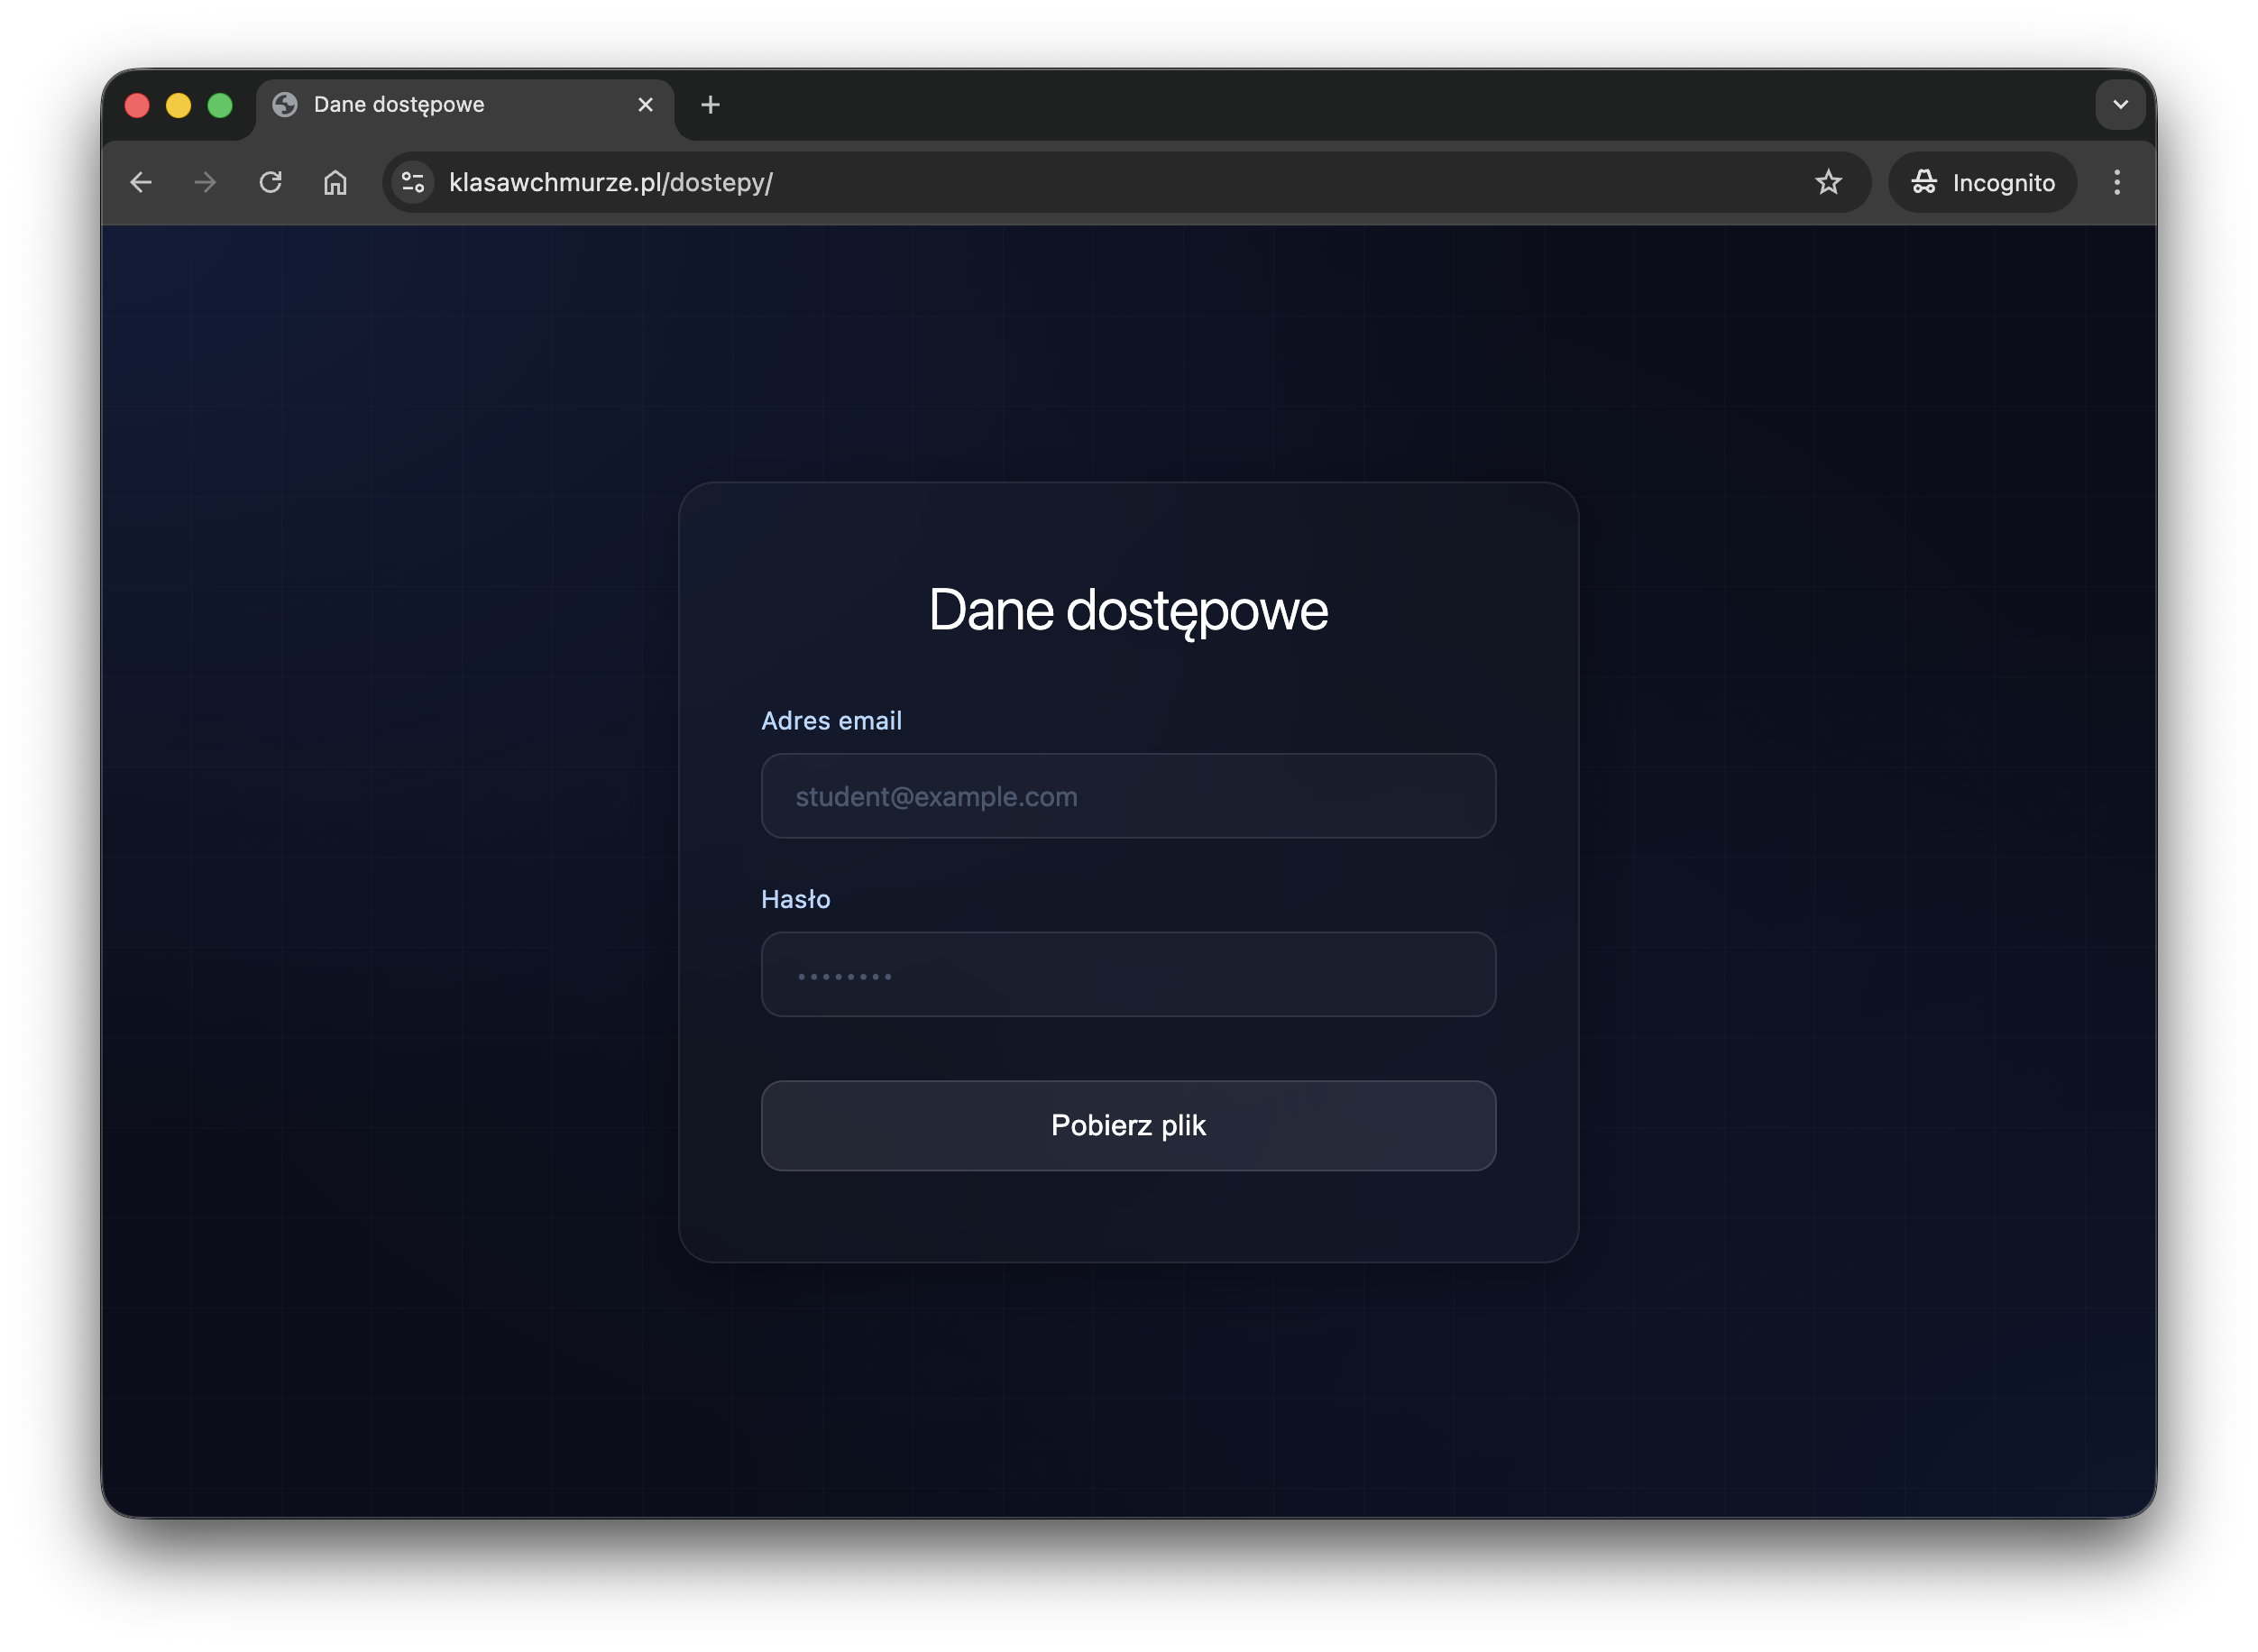Expand the tab search dropdown chevron
Screen dimensions: 2258x1652
2120,105
